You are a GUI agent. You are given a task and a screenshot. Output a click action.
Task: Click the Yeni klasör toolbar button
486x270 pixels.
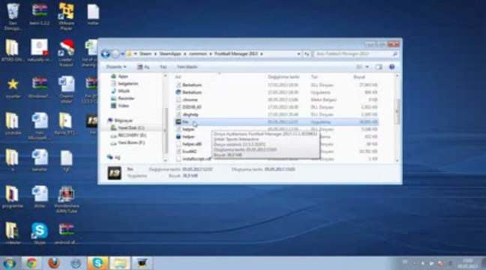coord(187,67)
